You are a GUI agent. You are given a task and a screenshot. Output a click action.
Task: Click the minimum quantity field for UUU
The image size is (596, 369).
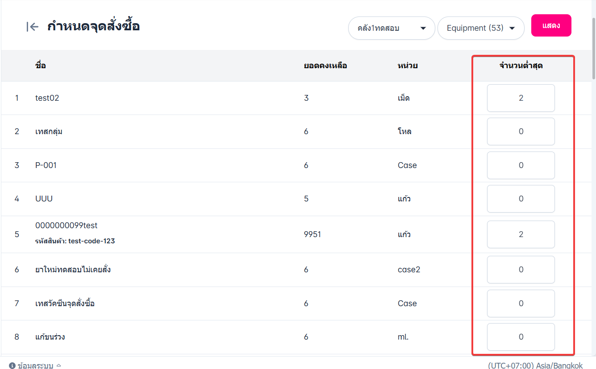521,199
